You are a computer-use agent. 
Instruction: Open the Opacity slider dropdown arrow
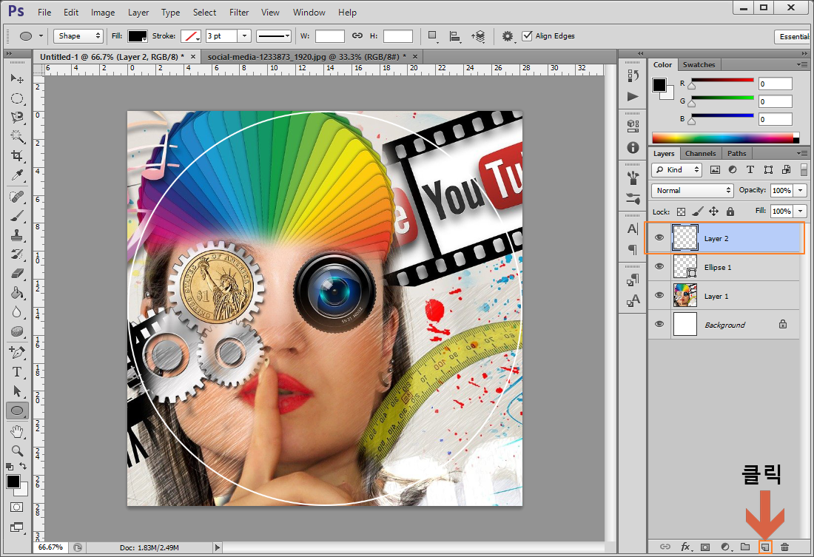[801, 191]
